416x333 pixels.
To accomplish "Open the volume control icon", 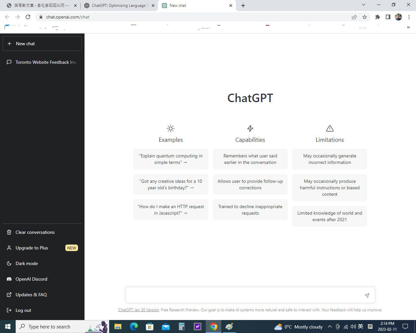I will click(353, 326).
